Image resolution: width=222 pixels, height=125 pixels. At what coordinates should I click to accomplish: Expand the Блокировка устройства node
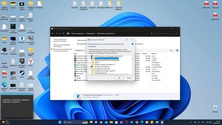[89, 69]
